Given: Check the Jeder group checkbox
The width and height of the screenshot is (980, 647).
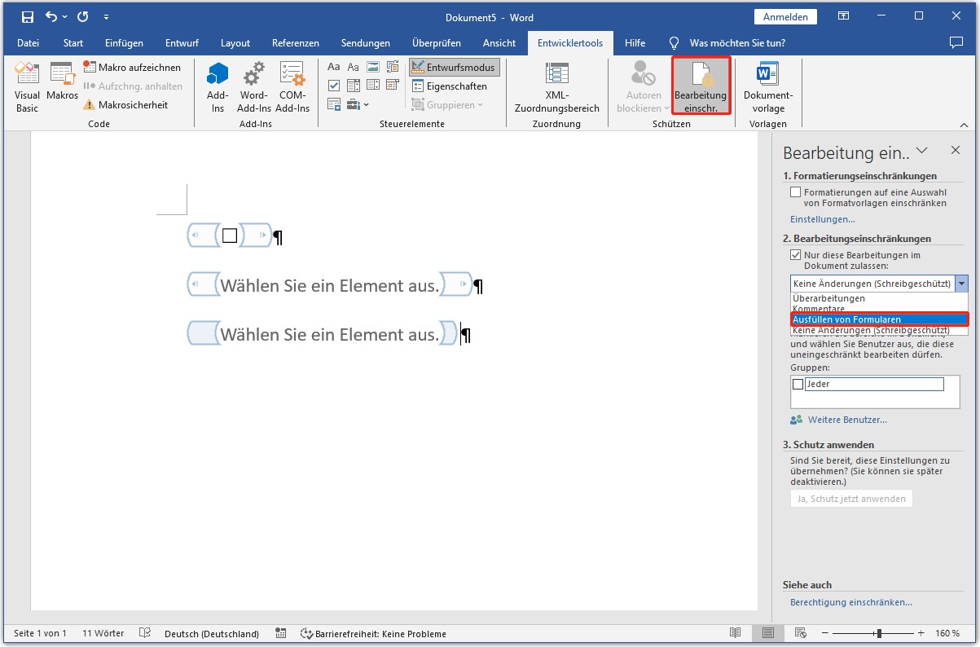Looking at the screenshot, I should (x=798, y=383).
